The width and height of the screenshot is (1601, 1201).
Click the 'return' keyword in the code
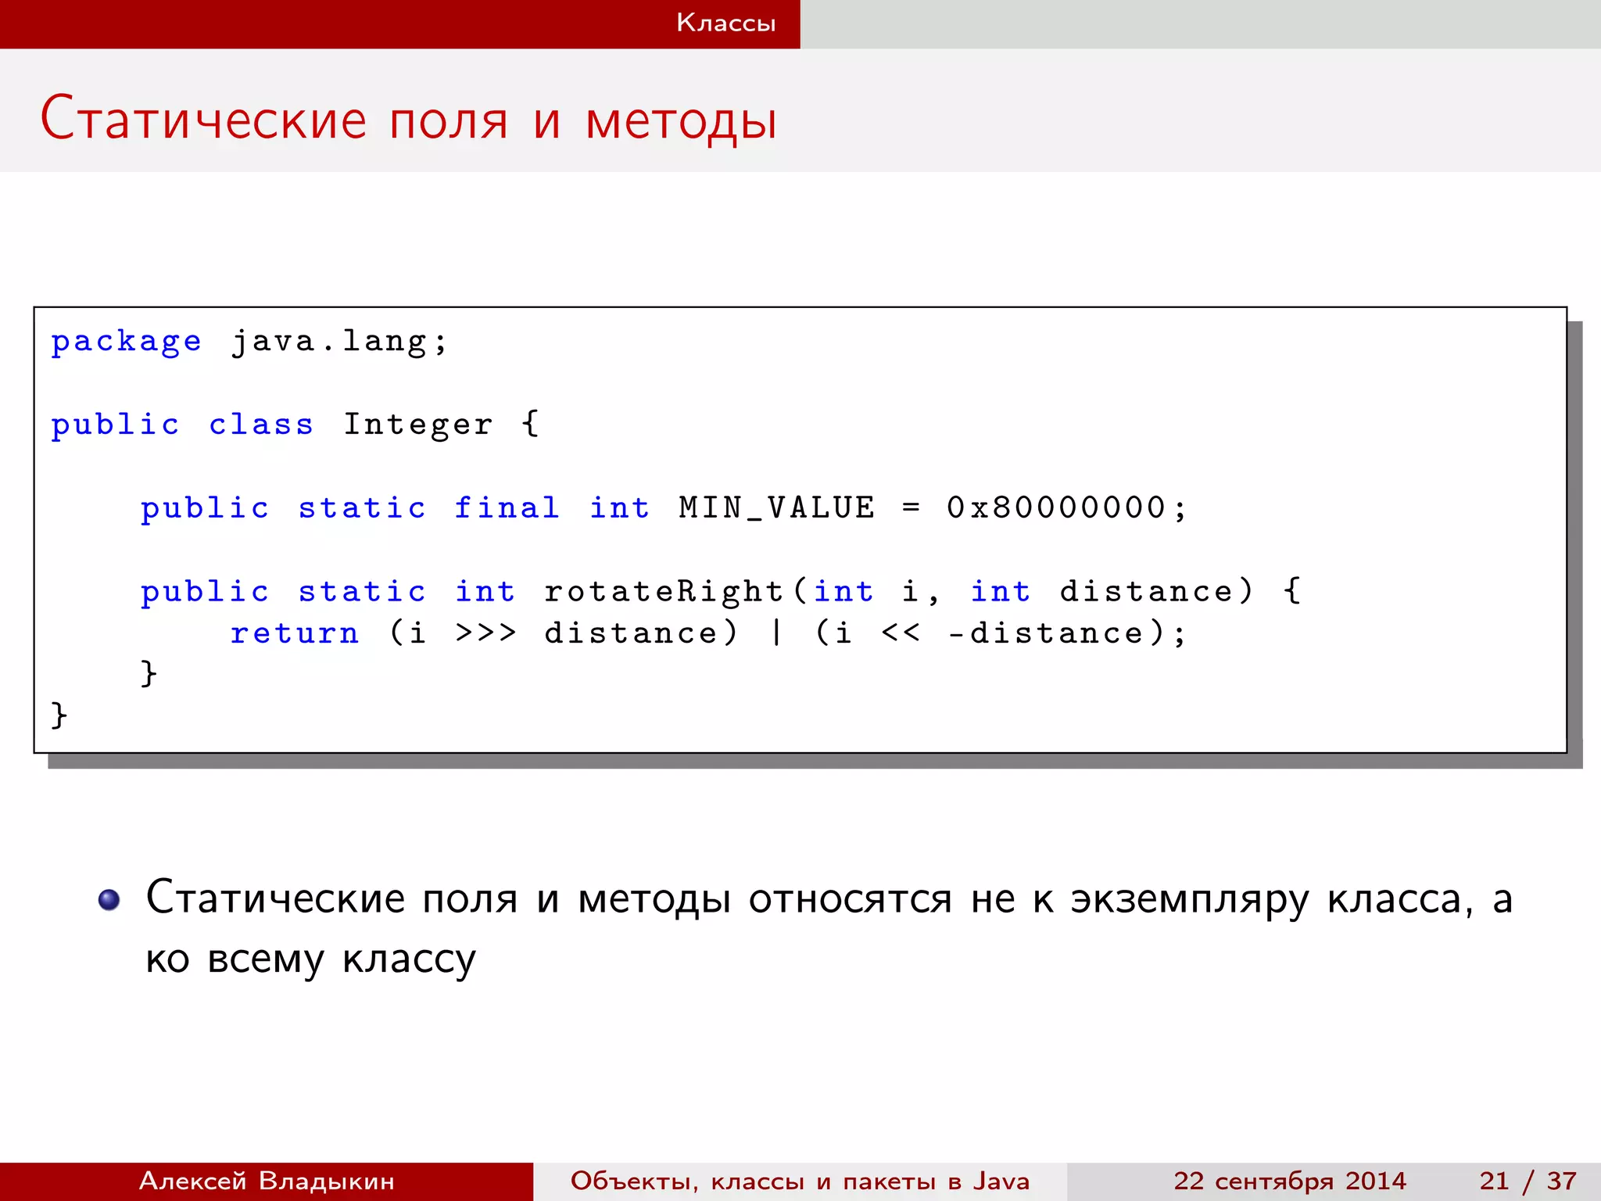coord(295,633)
